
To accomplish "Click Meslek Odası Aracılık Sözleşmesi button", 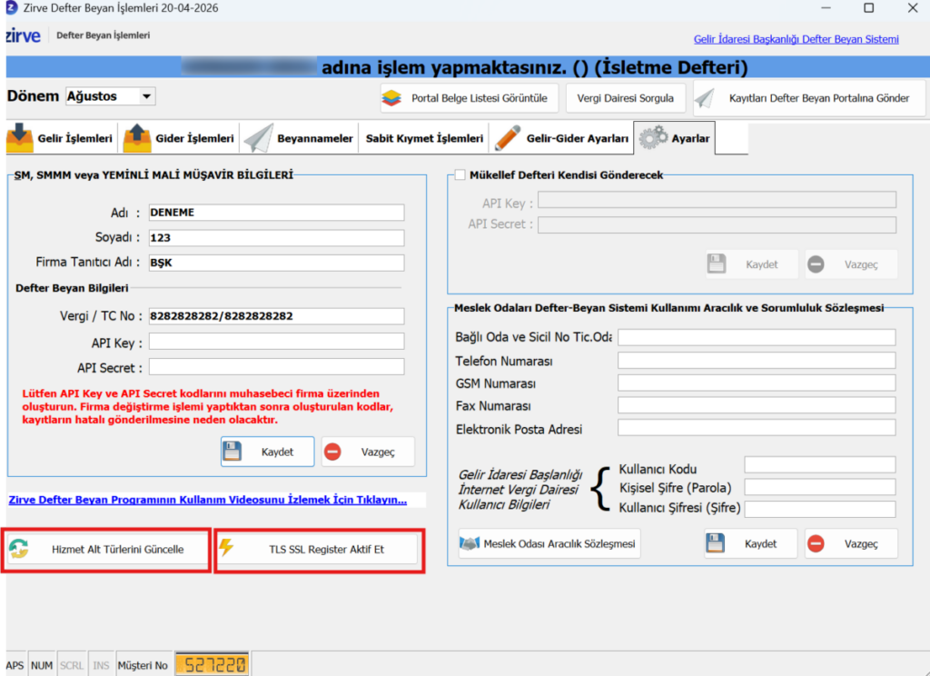I will [549, 543].
